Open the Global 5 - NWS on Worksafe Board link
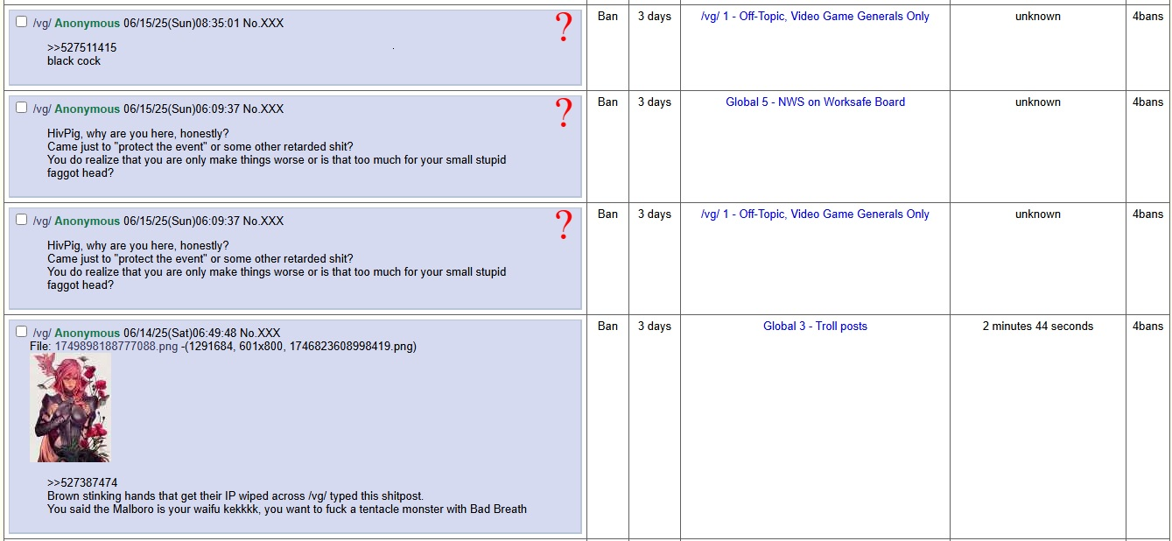The image size is (1172, 541). 815,102
